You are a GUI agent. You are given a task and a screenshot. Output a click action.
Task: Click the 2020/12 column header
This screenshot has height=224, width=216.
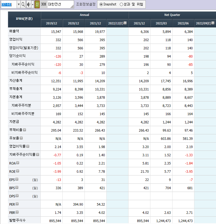click(74, 23)
